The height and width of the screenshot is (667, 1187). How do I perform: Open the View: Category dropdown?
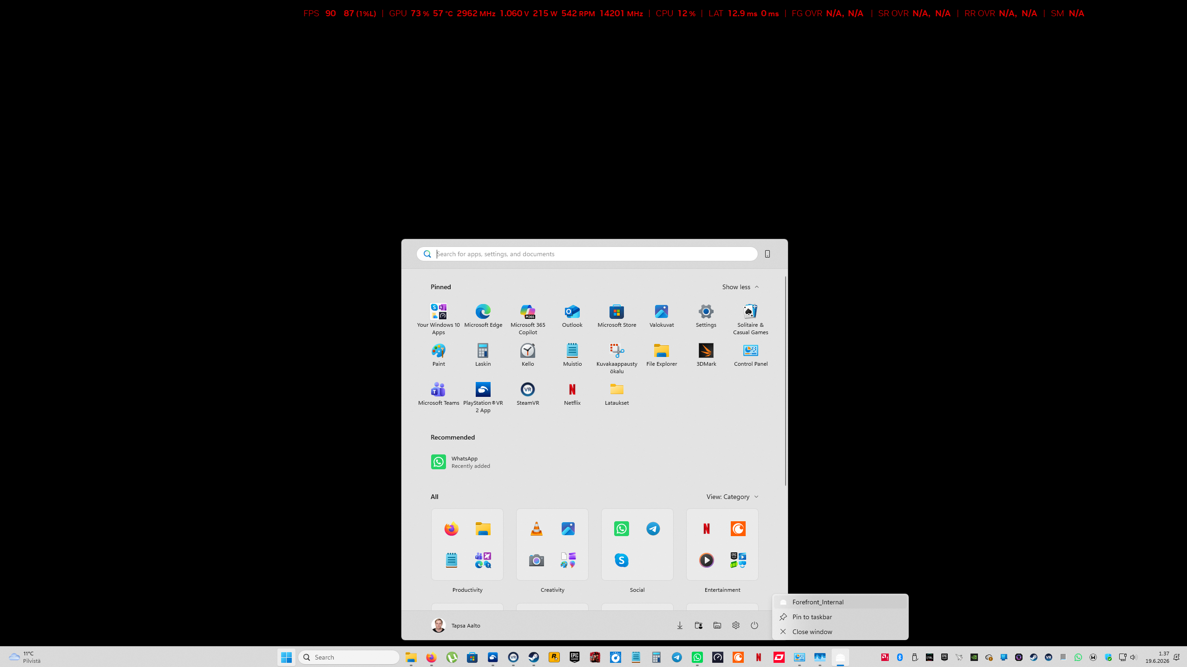point(732,497)
